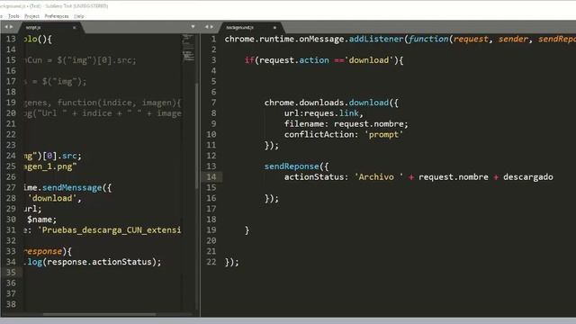Click the minimap in the left pane
The width and height of the screenshot is (576, 324).
(x=188, y=48)
